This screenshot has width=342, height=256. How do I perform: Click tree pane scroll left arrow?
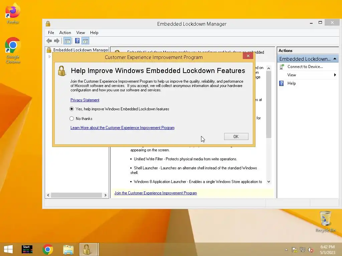(x=48, y=195)
